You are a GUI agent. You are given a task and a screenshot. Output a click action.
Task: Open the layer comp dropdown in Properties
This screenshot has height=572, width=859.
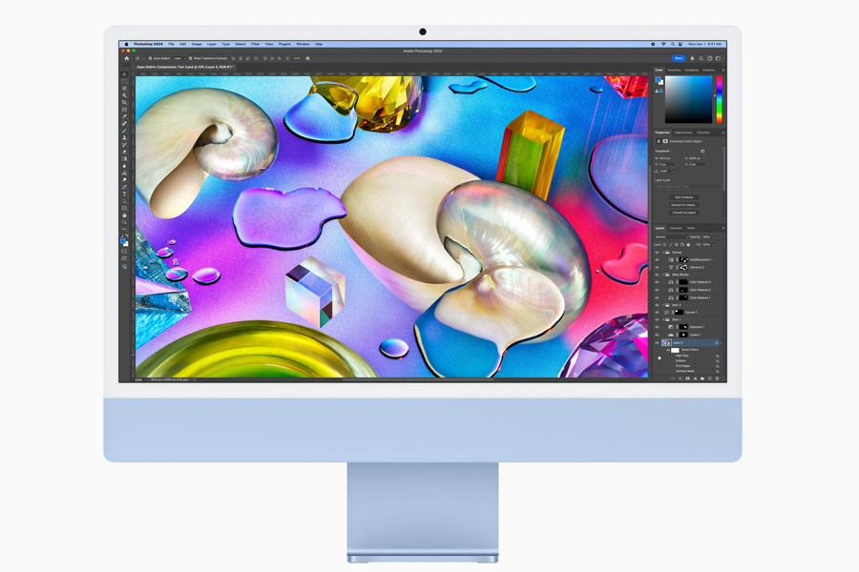687,187
